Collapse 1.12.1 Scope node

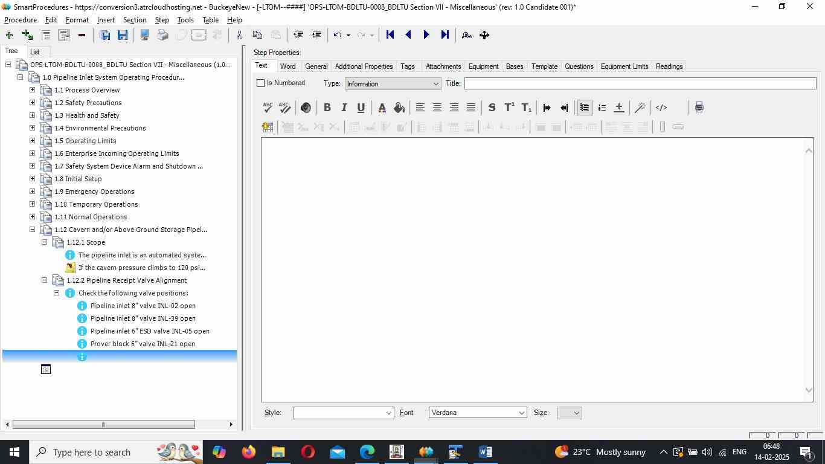45,242
